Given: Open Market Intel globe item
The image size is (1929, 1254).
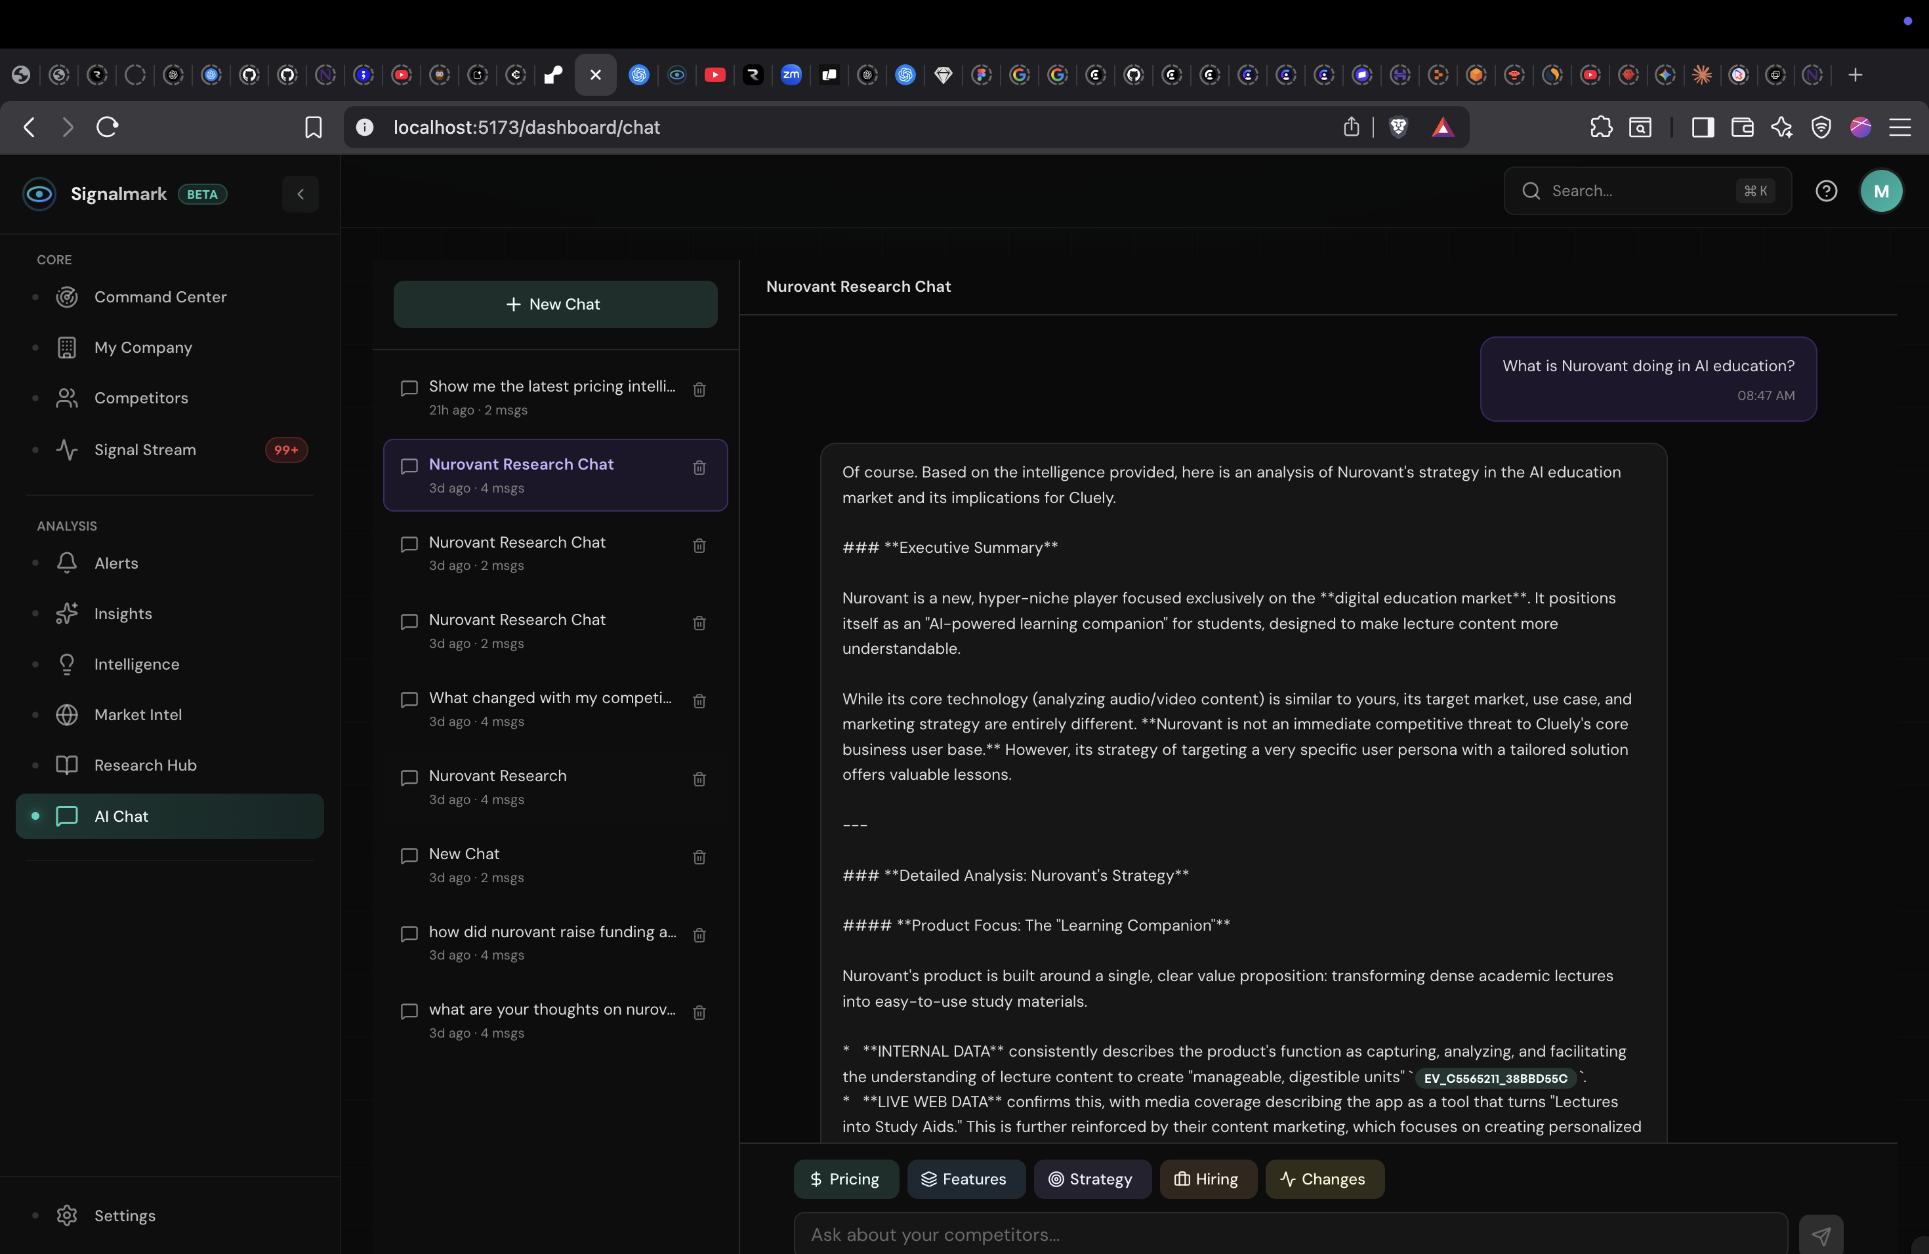Looking at the screenshot, I should (x=137, y=714).
